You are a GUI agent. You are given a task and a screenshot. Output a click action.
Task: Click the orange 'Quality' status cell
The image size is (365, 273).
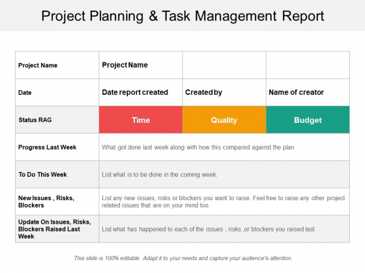[x=224, y=120]
